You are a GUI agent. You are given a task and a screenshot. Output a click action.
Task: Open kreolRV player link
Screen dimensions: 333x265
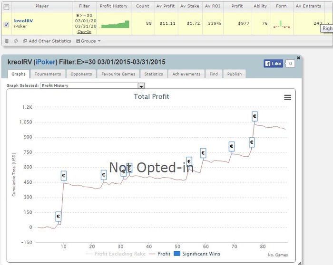(23, 21)
